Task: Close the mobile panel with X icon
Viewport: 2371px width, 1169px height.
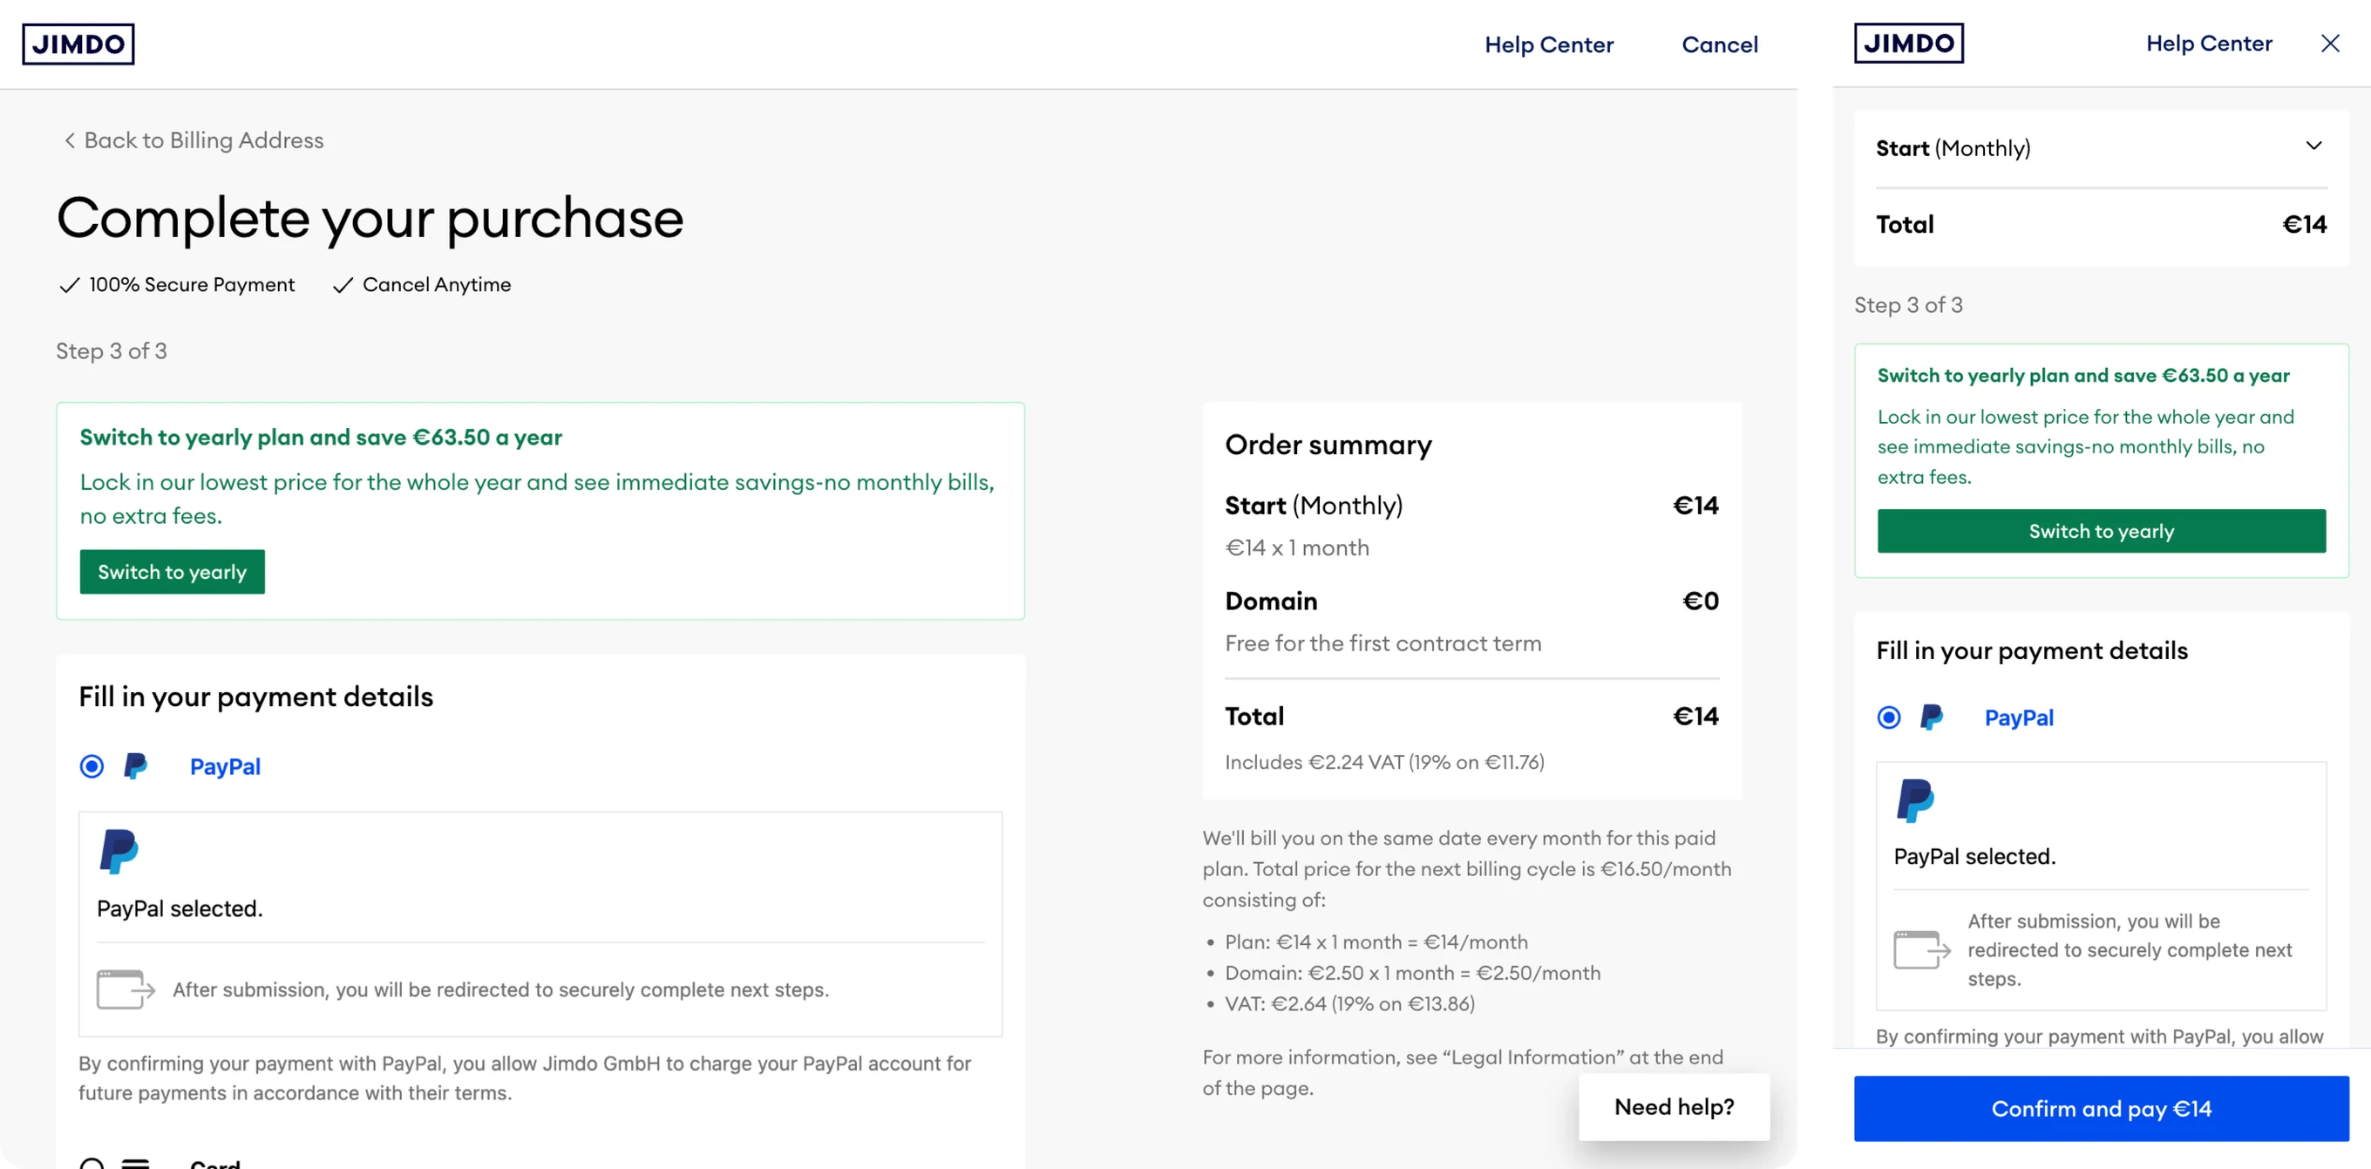Action: pos(2329,44)
